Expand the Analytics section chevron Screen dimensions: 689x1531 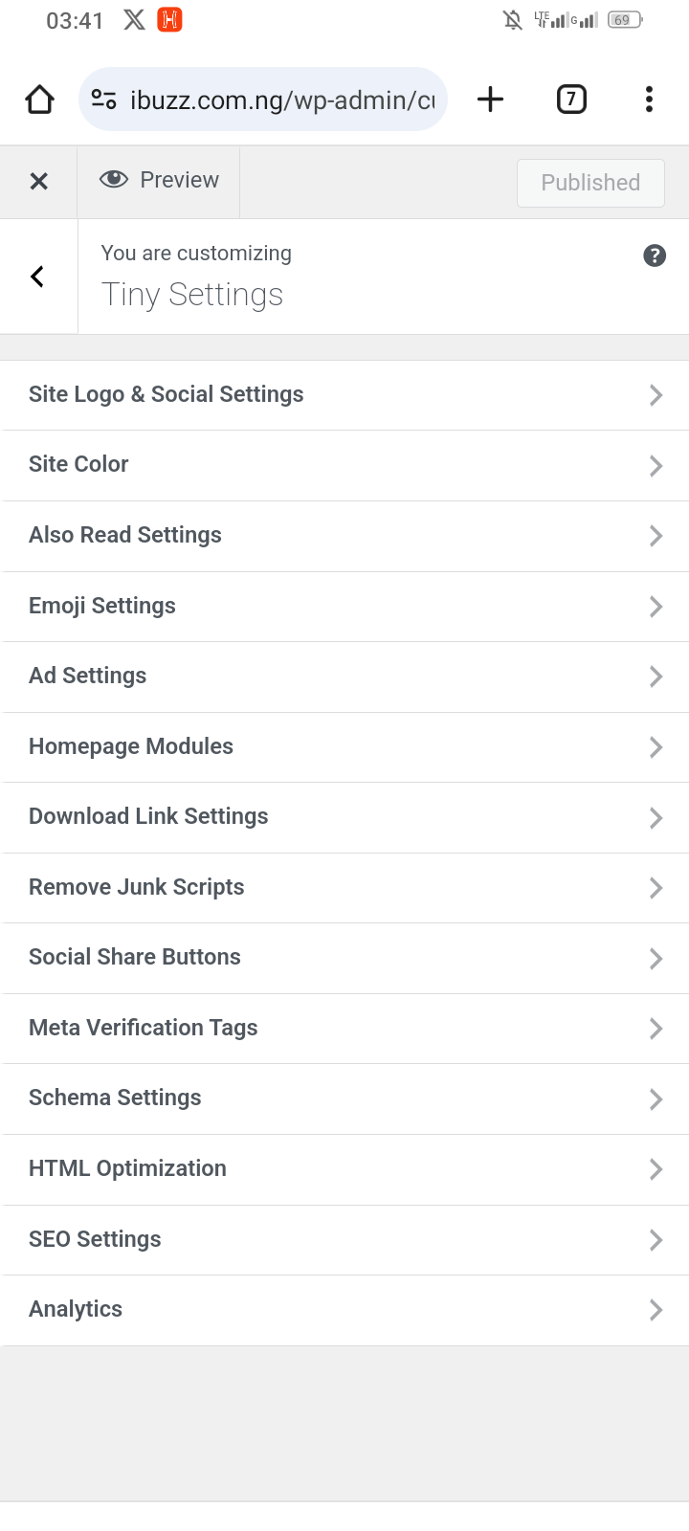click(656, 1310)
